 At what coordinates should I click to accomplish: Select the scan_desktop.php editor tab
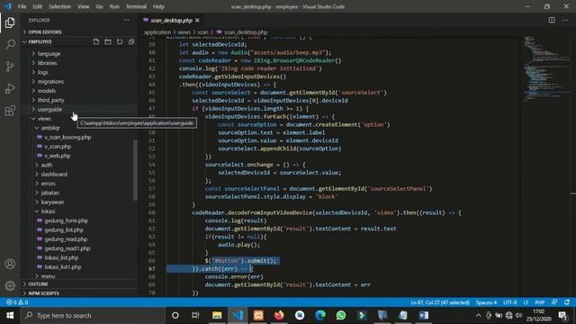(171, 20)
